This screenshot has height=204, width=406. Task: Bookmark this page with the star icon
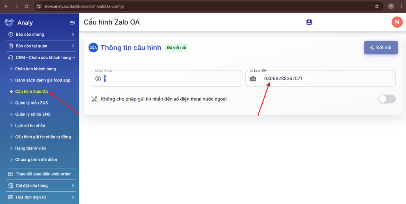click(377, 6)
